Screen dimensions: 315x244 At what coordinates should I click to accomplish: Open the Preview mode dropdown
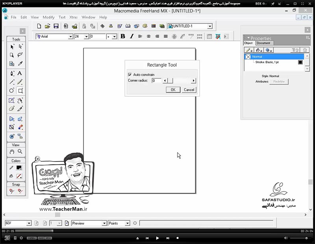(104, 223)
